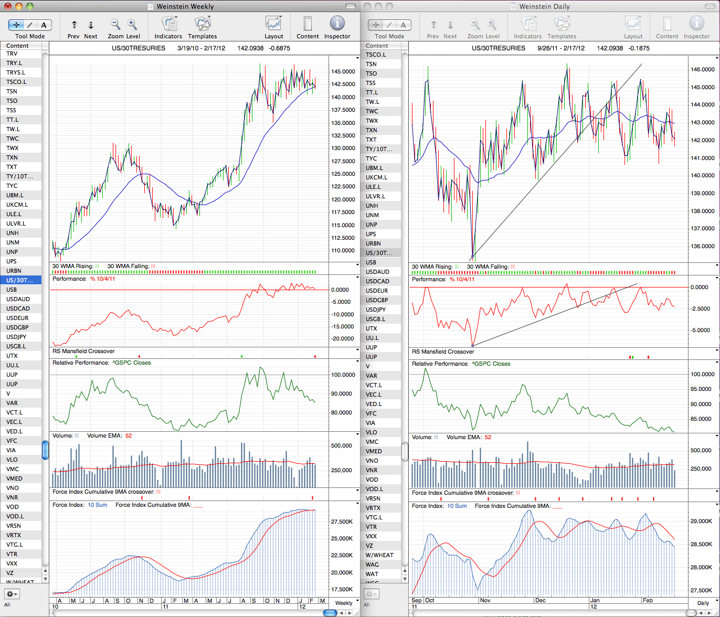
Task: Select the line drawing tool in Weinstein Weekly
Action: pos(30,25)
